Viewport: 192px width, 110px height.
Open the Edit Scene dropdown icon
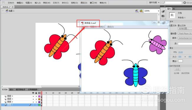pos(137,11)
